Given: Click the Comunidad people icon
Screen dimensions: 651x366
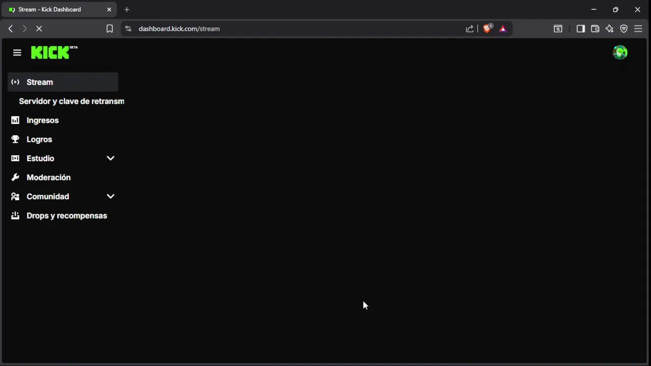Looking at the screenshot, I should [15, 196].
